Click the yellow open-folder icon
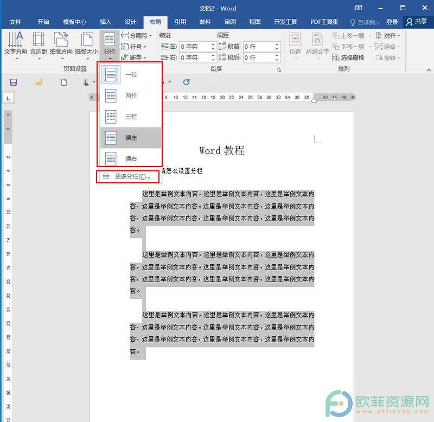This screenshot has height=422, width=434. 39,82
